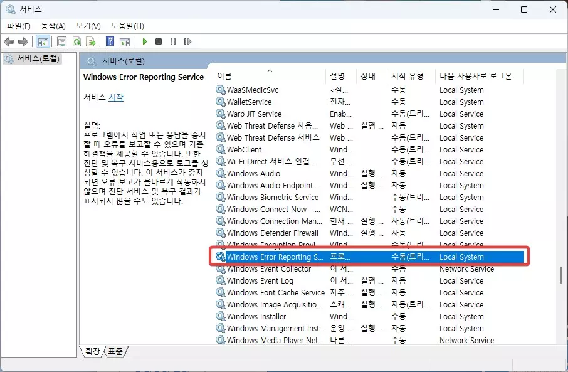Open the 파일(F) menu
The image size is (568, 372).
pos(18,26)
